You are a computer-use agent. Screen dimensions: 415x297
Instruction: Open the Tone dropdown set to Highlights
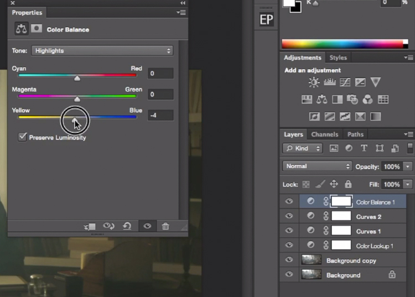coord(102,51)
